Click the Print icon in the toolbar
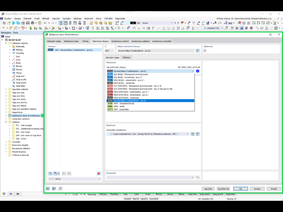Viewport: 283px width, 212px height. point(32,23)
